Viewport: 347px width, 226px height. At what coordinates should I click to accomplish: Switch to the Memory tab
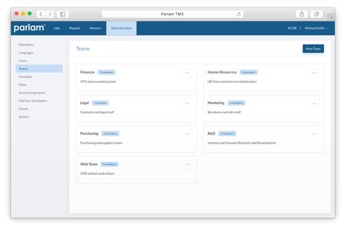pyautogui.click(x=95, y=28)
